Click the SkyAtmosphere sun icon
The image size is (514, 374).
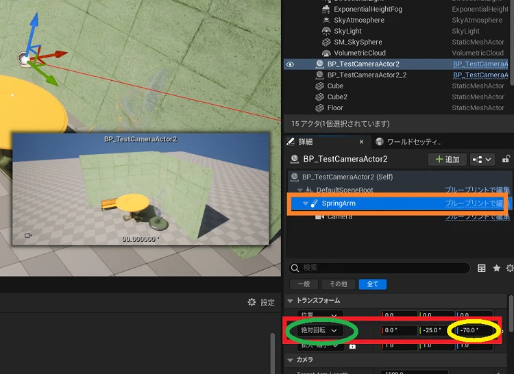tap(326, 20)
